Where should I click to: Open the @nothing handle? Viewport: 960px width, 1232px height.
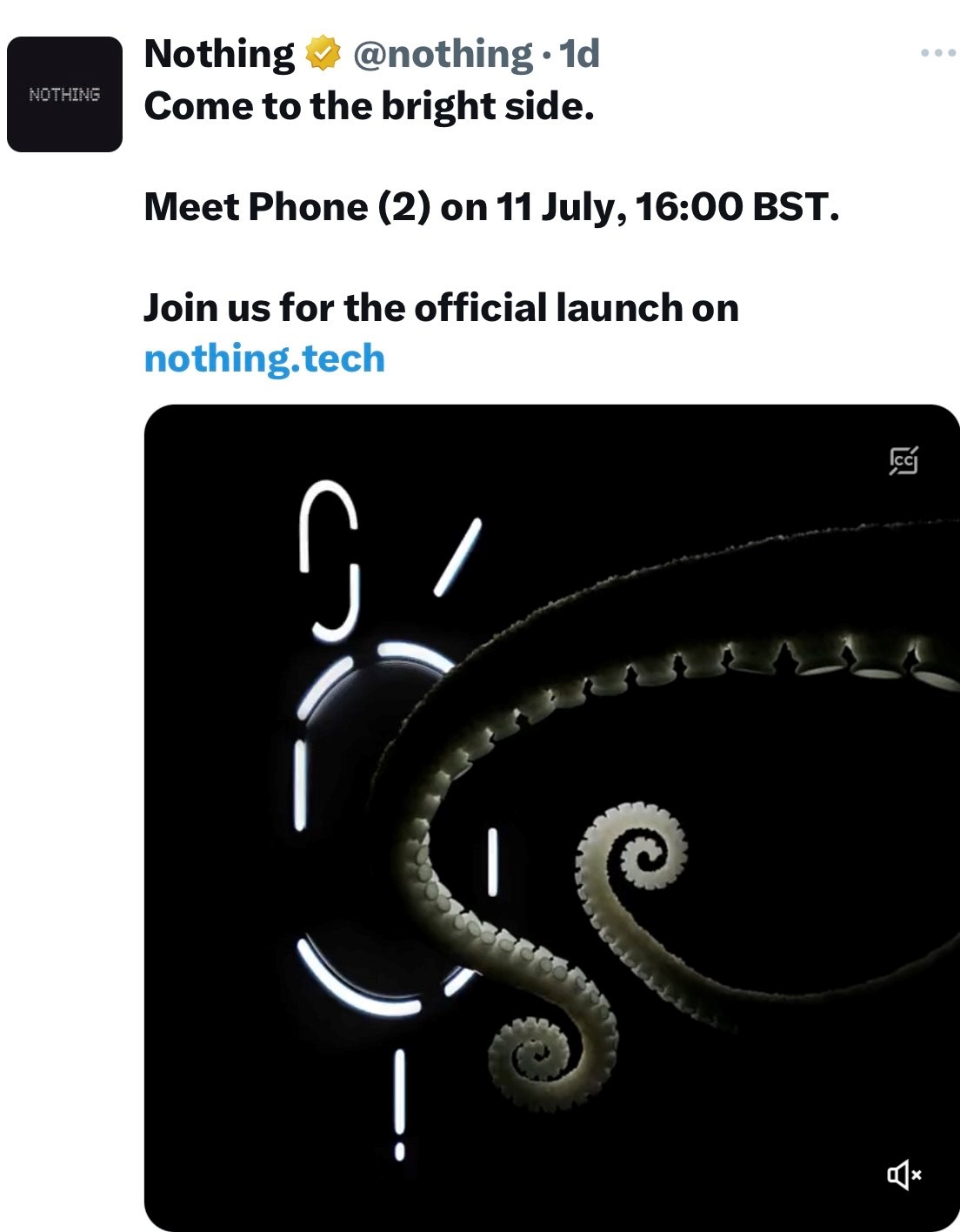[443, 54]
